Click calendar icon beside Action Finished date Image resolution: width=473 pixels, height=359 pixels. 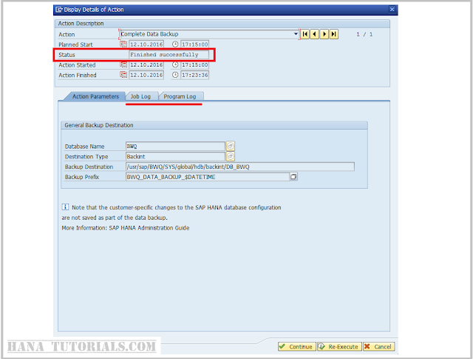click(x=123, y=75)
